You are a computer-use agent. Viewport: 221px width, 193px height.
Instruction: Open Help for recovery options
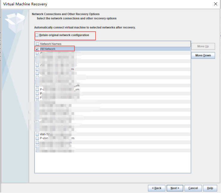[x=210, y=188]
